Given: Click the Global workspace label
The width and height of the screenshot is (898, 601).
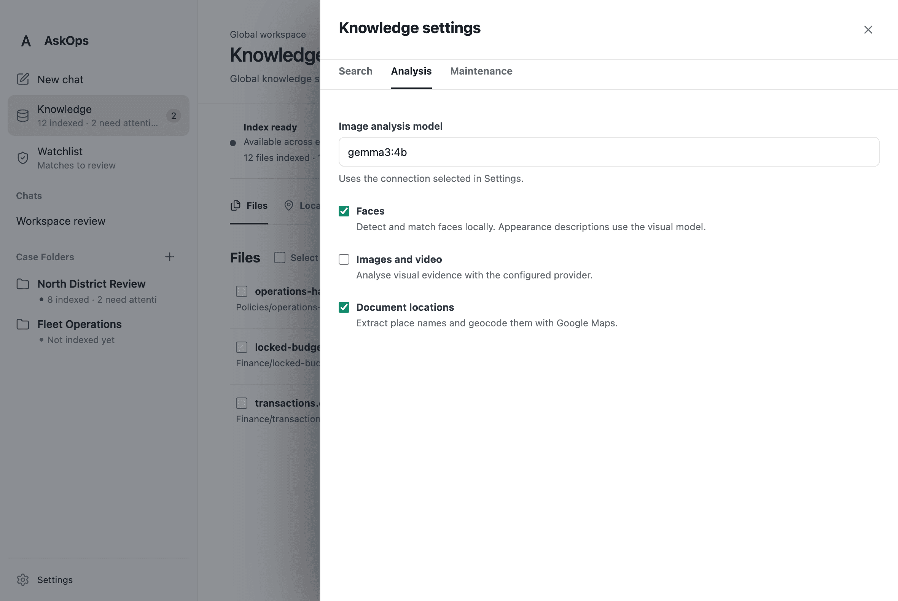Looking at the screenshot, I should coord(267,35).
